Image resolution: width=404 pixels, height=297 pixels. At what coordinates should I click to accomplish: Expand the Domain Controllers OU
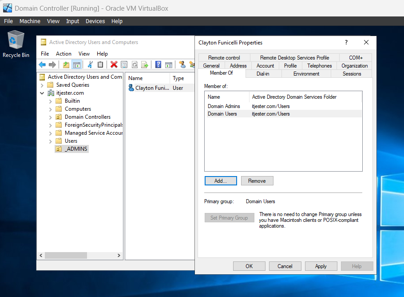click(51, 117)
